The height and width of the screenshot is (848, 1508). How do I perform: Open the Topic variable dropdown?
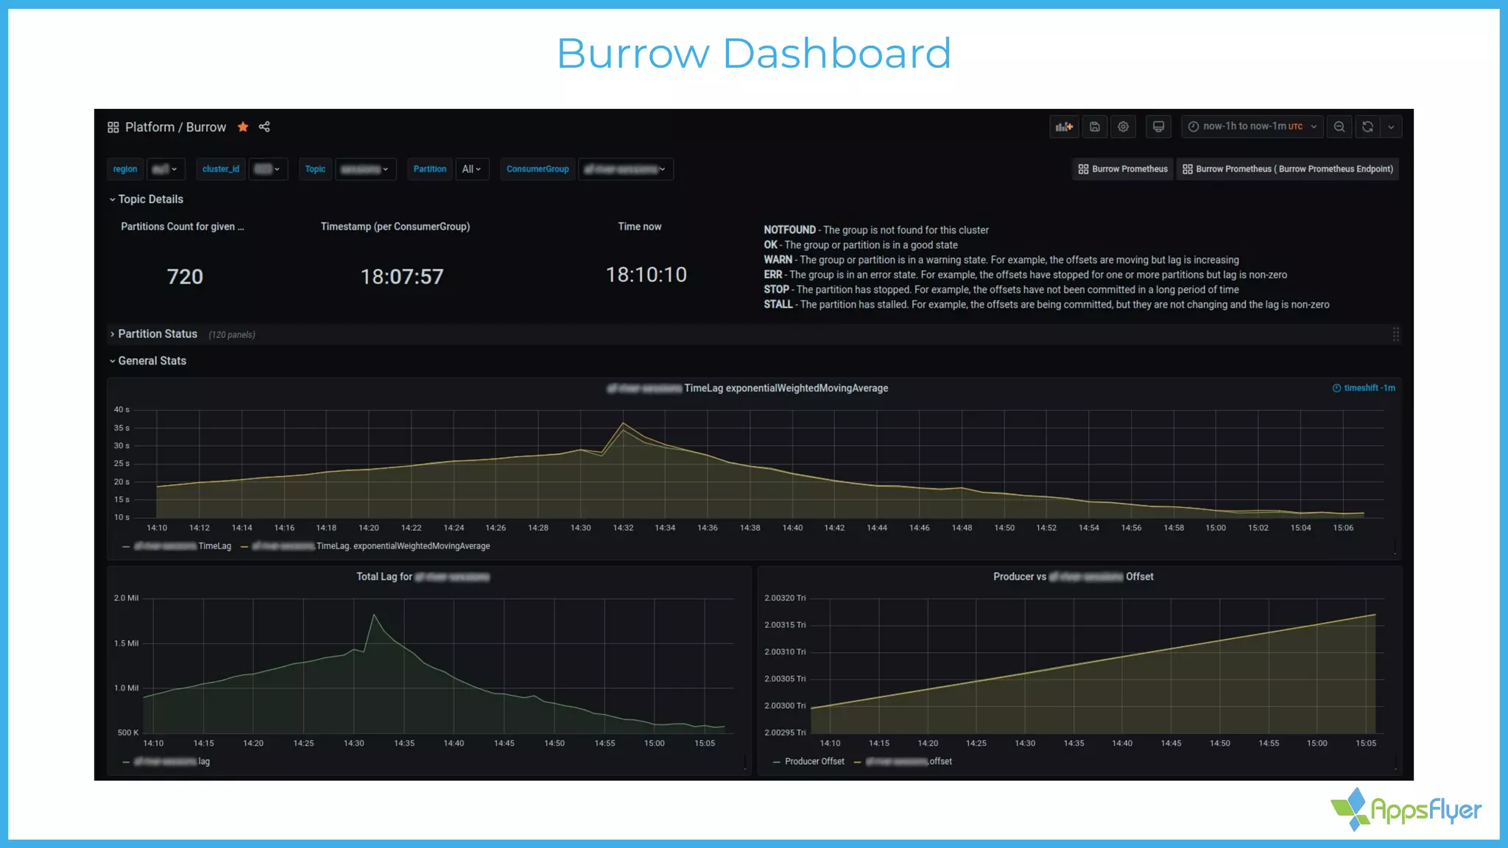365,169
